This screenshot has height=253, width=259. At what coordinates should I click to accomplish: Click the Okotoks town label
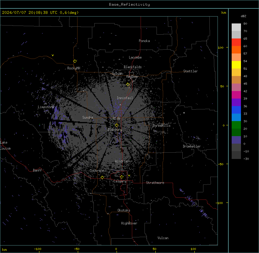click(124, 210)
